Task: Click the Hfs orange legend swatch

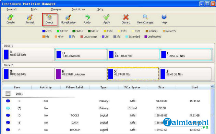Action: pyautogui.click(x=44, y=37)
